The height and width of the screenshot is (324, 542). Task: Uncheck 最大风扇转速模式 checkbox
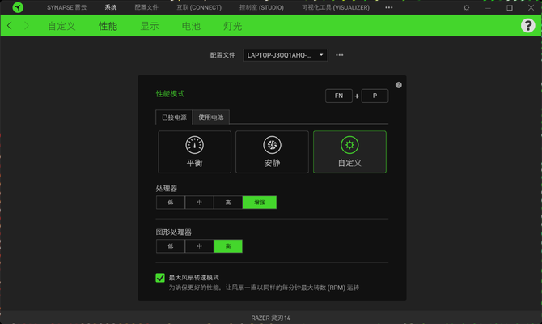tap(160, 278)
